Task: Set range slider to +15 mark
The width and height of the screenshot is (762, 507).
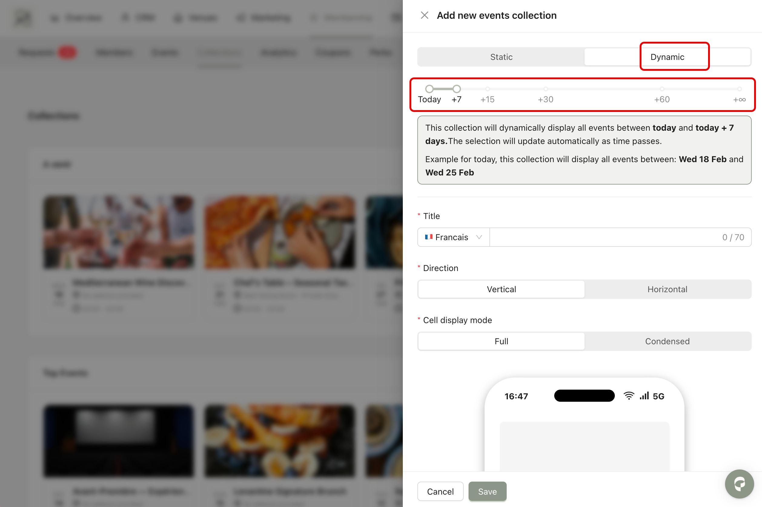Action: coord(488,89)
